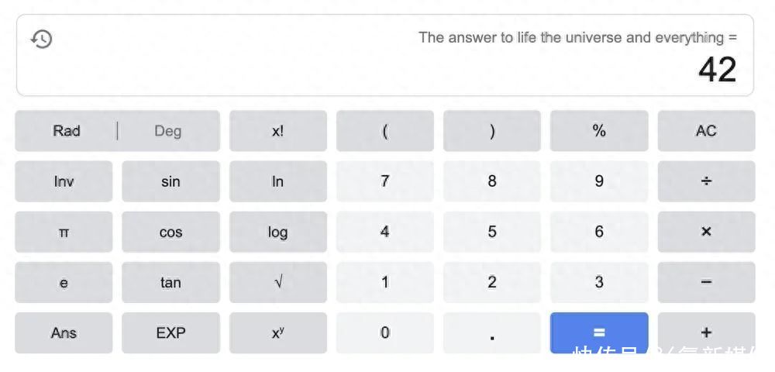The height and width of the screenshot is (372, 775).
Task: Clear everything with AC button
Action: pos(705,131)
